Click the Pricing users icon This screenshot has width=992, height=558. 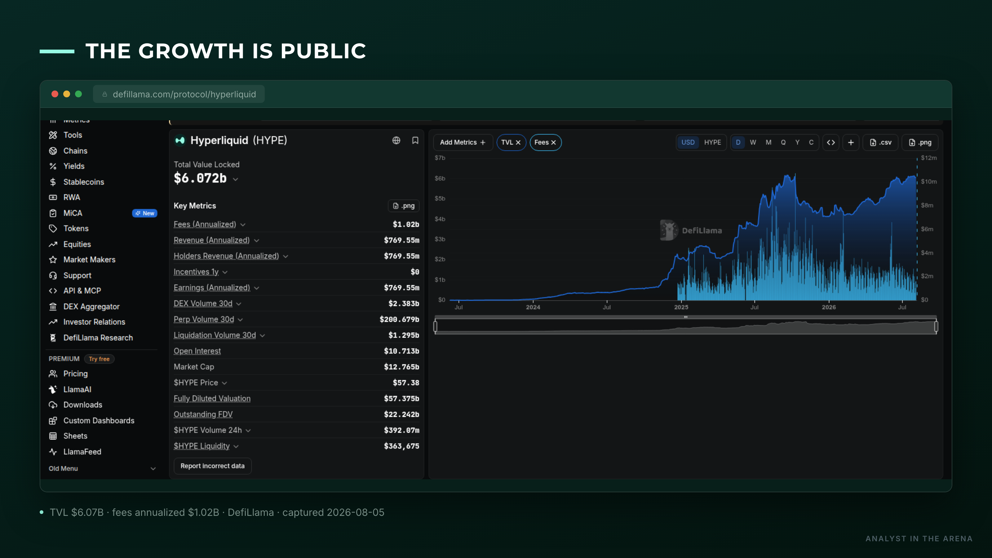tap(53, 374)
